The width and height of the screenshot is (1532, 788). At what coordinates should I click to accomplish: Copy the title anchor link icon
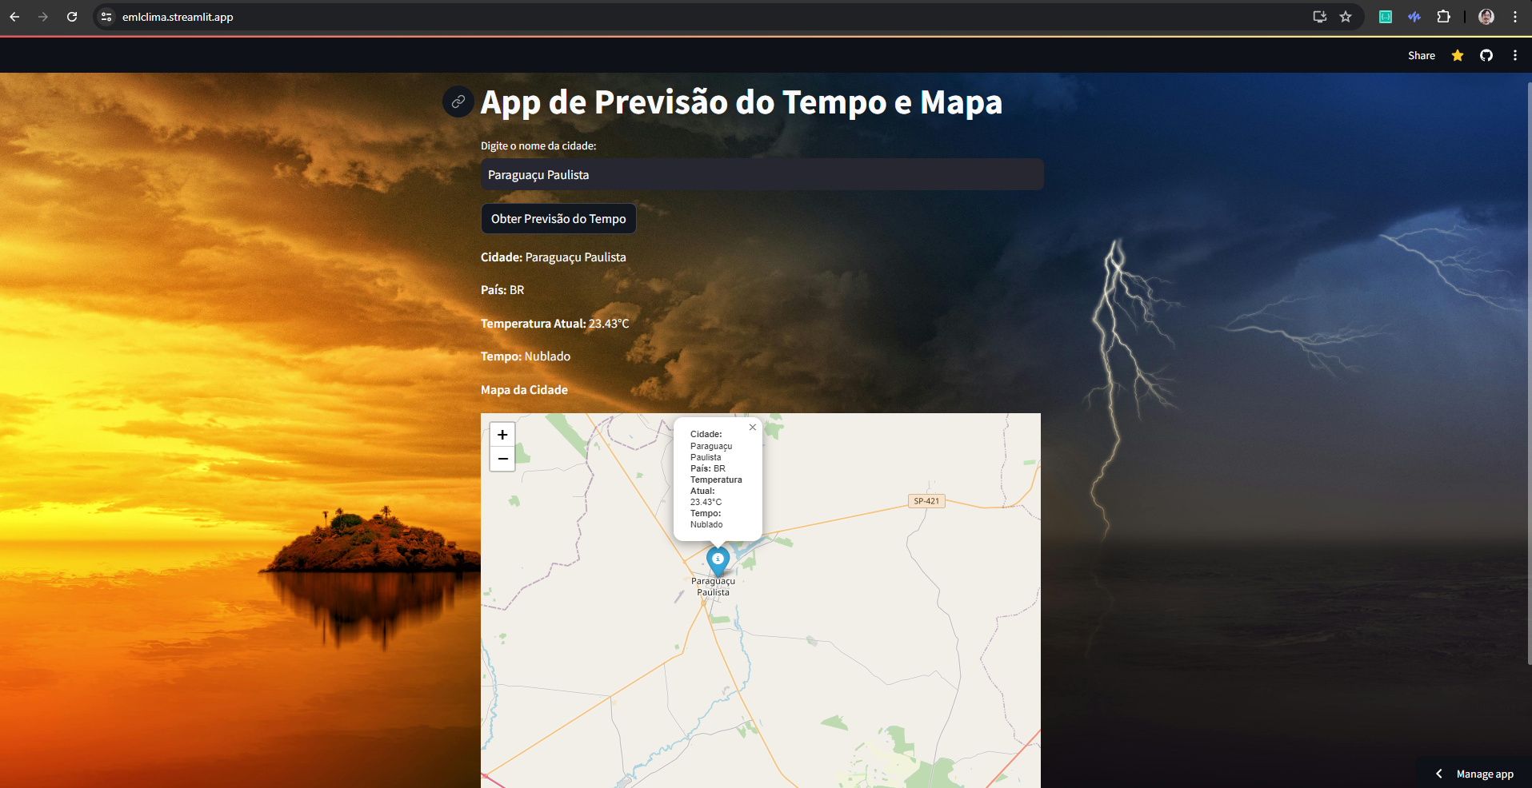click(458, 101)
